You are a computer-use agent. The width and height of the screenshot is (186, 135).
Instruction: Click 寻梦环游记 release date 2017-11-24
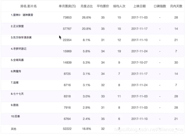(139, 51)
